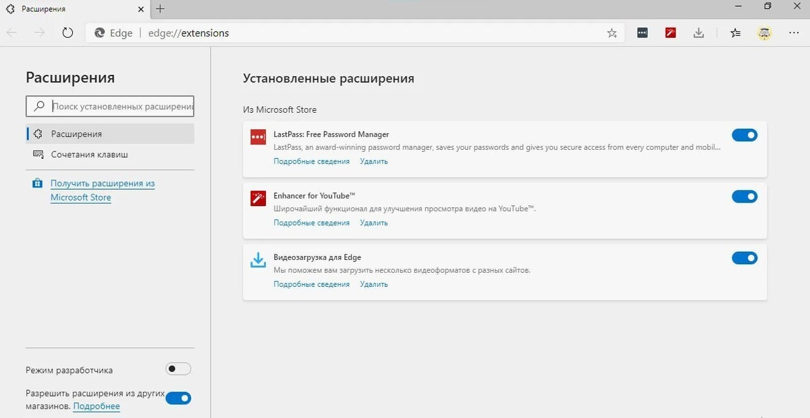The image size is (810, 418).
Task: Turn off Видеозагрузка для Edge toggle
Action: pos(745,258)
